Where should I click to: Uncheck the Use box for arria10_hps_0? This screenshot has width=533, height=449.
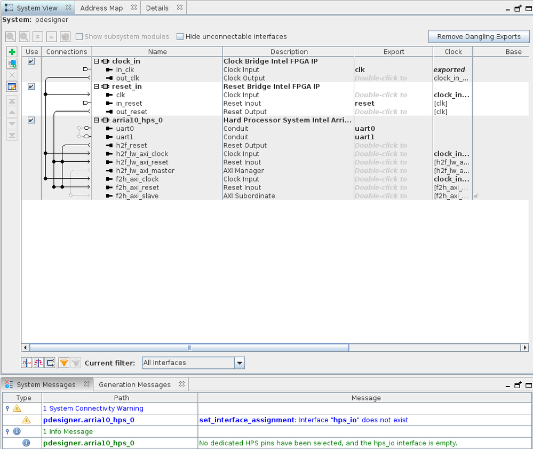click(x=31, y=120)
